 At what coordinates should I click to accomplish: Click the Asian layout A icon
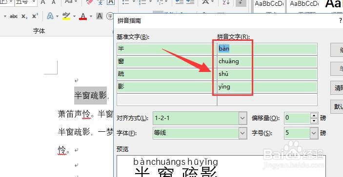(x=205, y=2)
